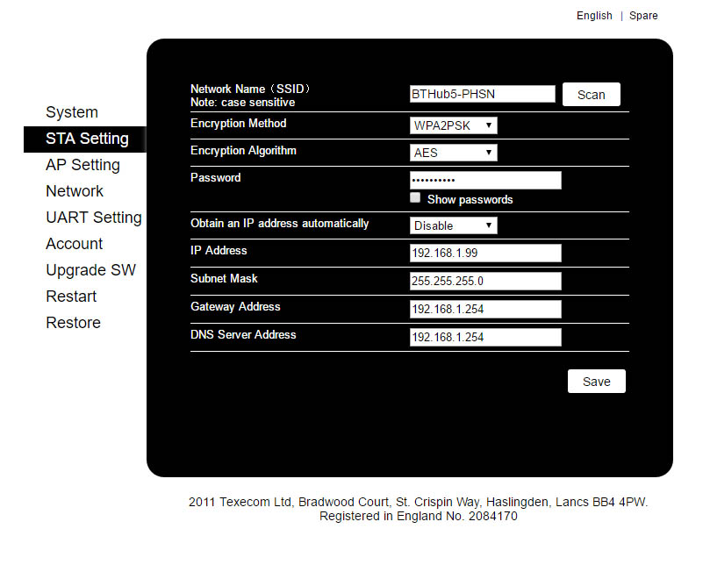Open the Obtain IP automatically dropdown

[x=453, y=225]
